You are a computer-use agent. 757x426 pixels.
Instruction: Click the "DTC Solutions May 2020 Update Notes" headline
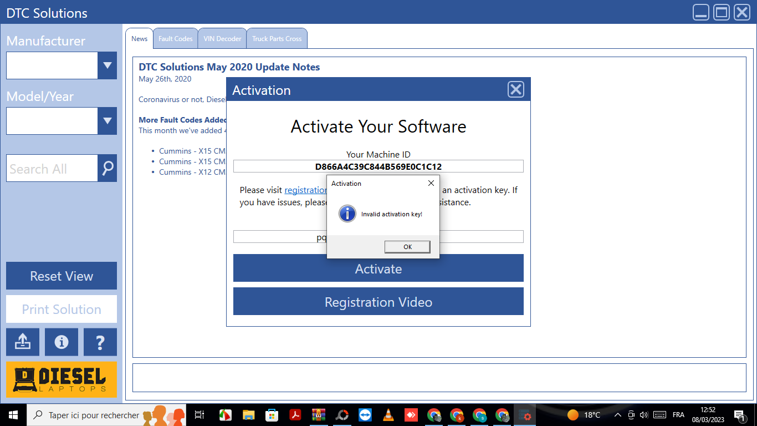coord(229,67)
